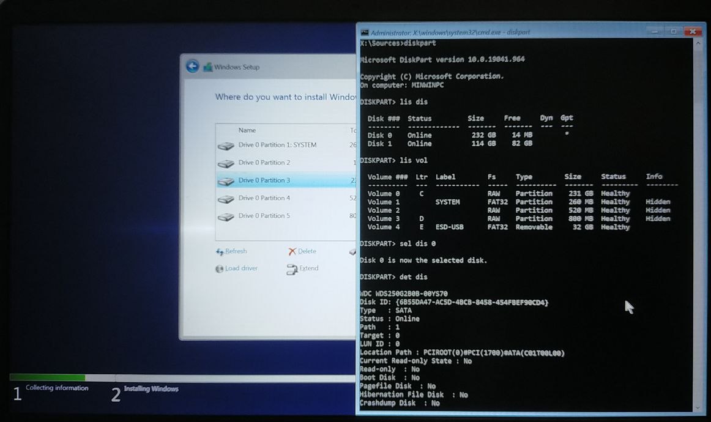This screenshot has width=711, height=422.
Task: Click the 'DISKPART> det dis' command line
Action: coord(393,277)
